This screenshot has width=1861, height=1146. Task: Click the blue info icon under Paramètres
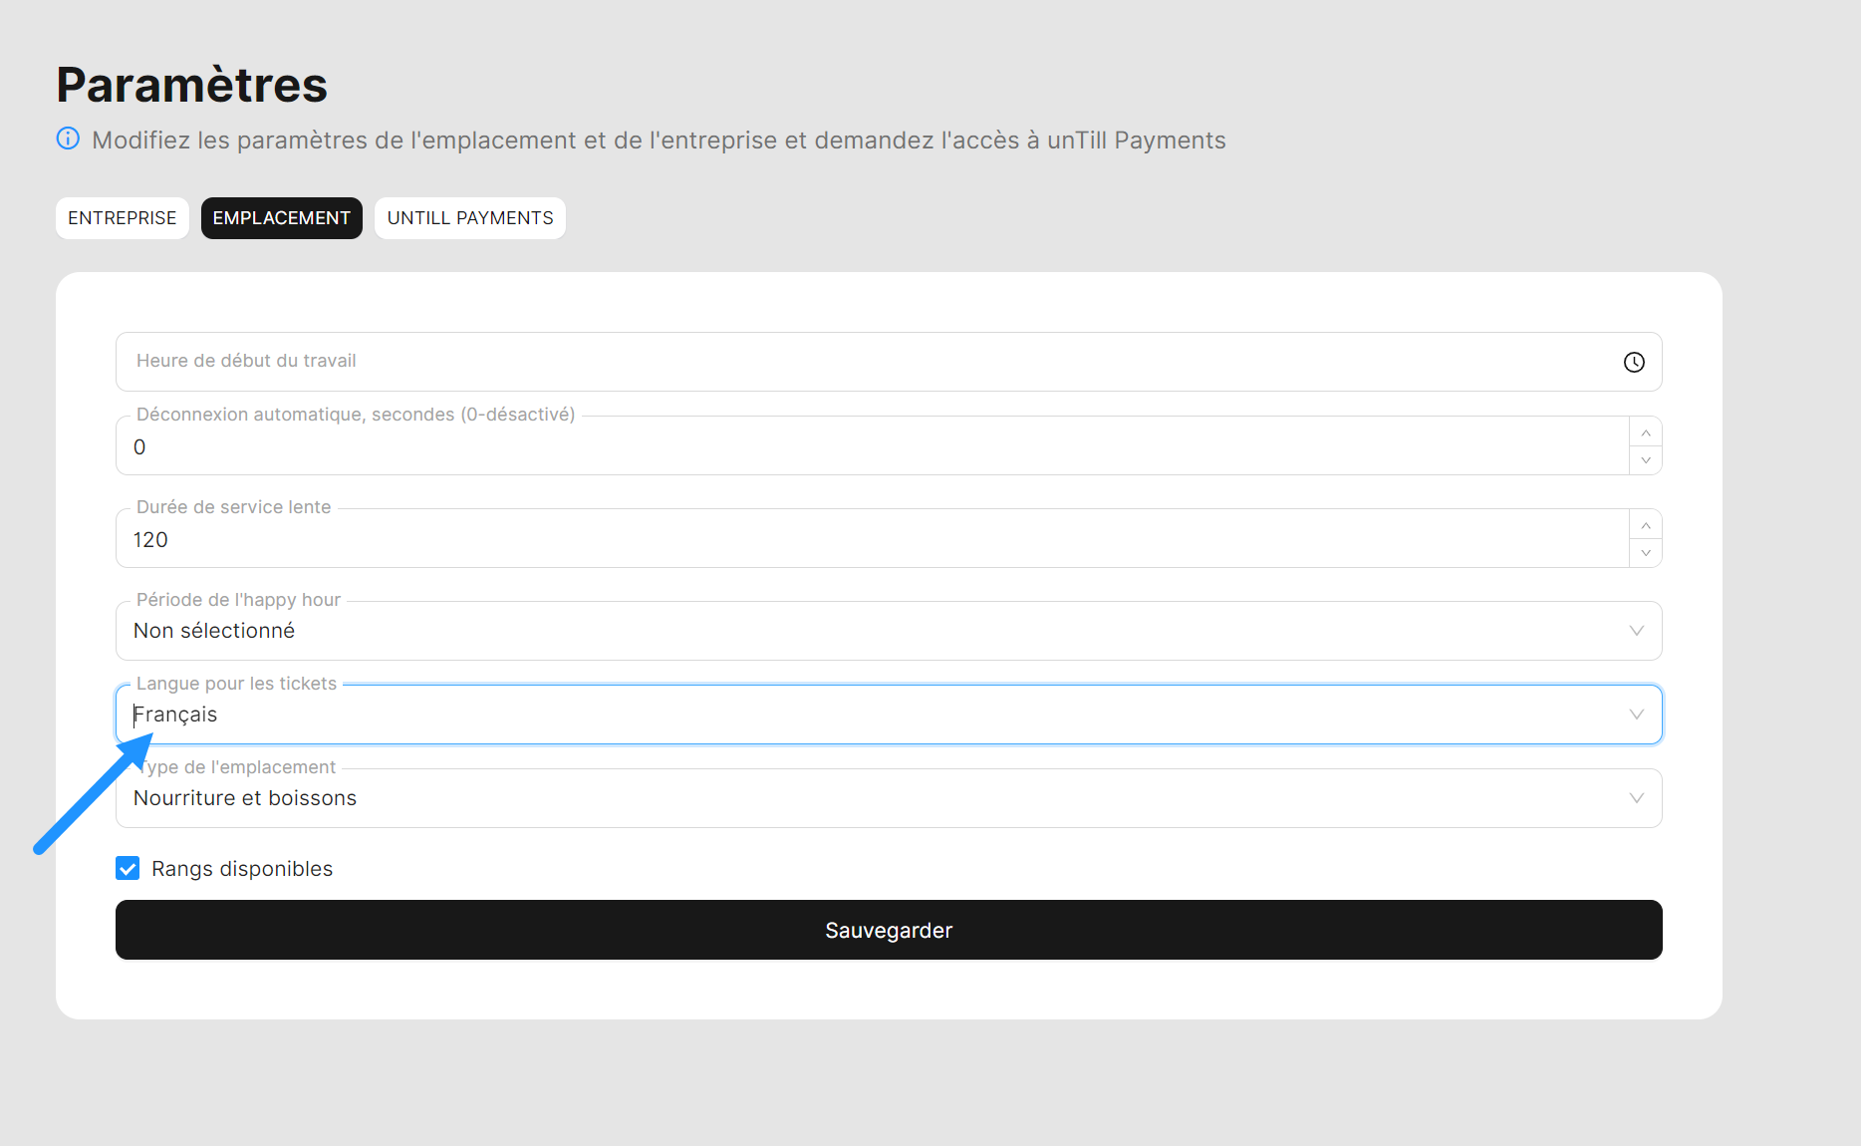pos(68,139)
